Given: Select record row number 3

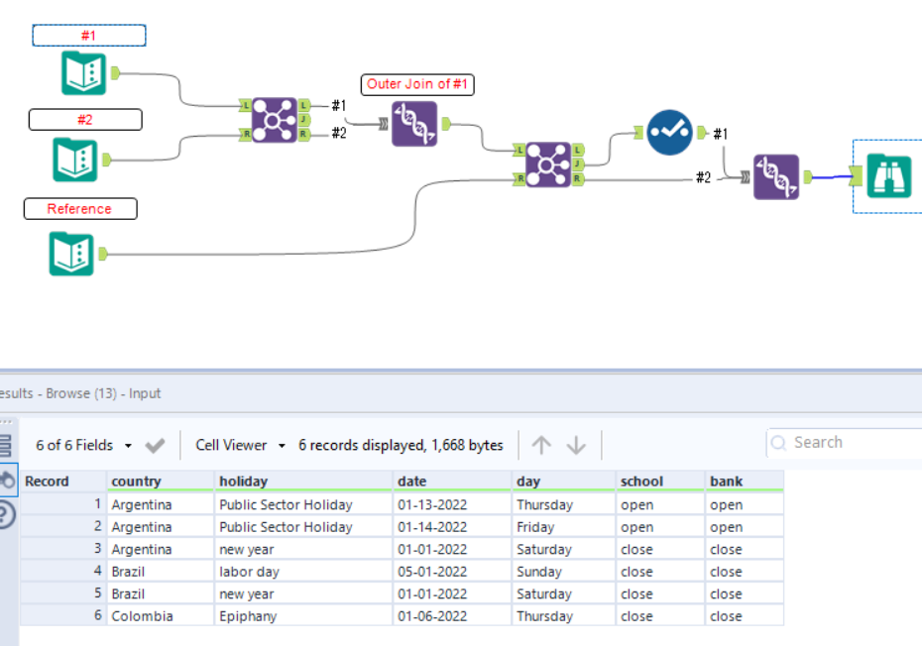Looking at the screenshot, I should [x=62, y=549].
